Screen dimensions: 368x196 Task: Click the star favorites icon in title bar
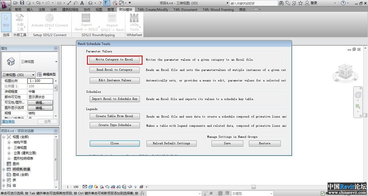(300, 3)
